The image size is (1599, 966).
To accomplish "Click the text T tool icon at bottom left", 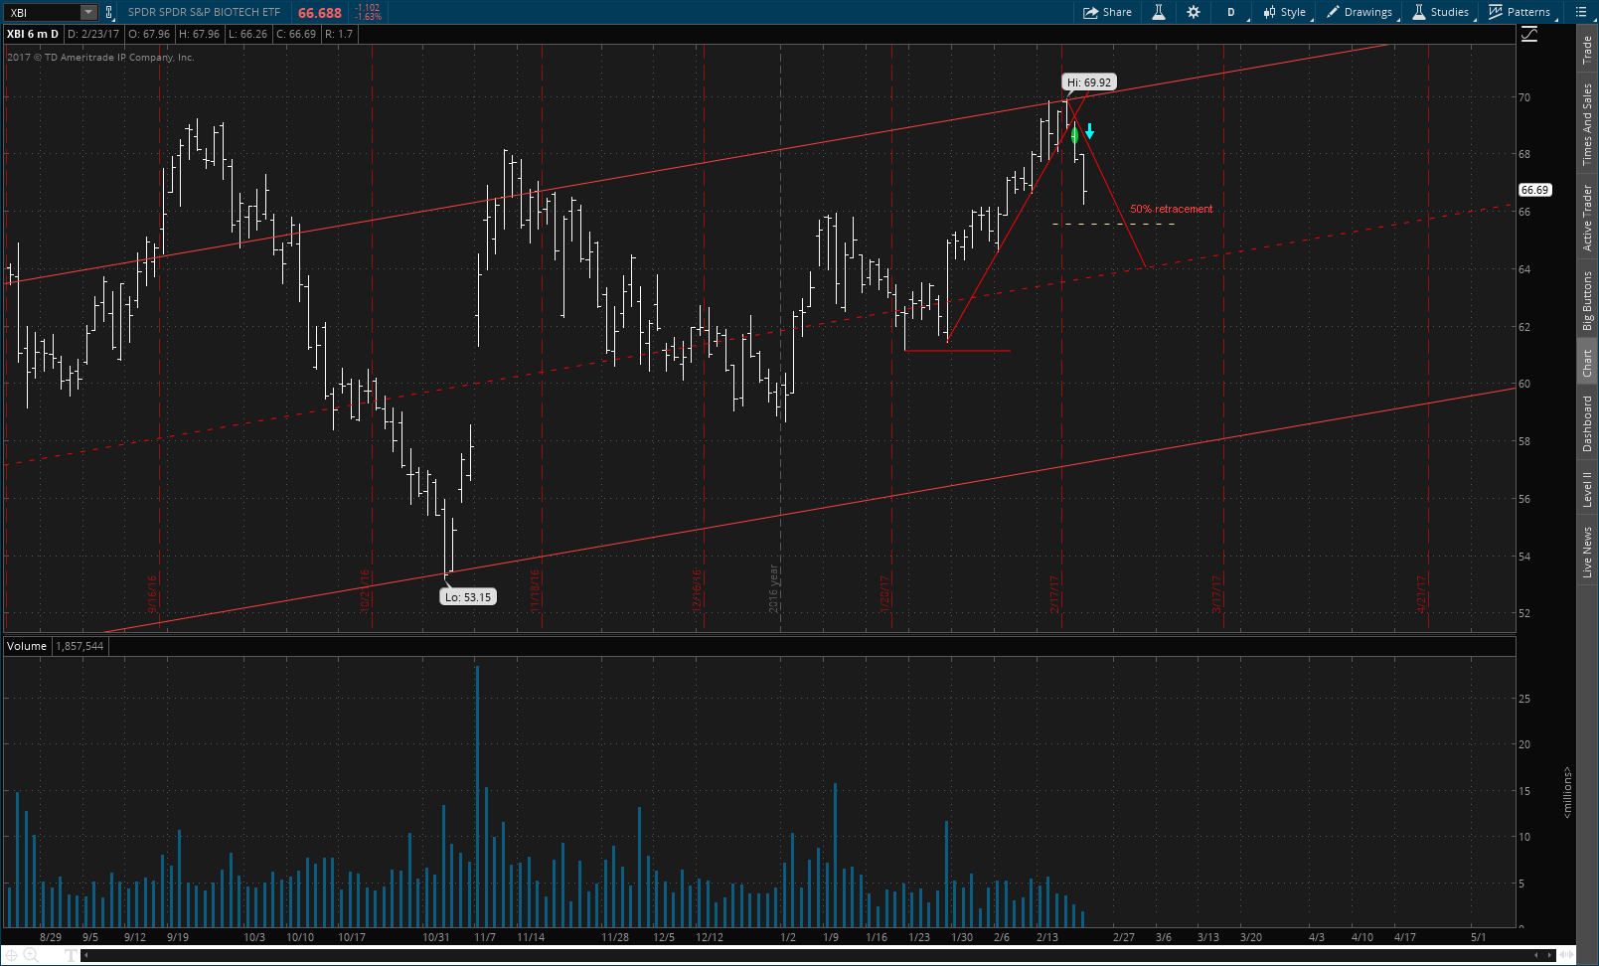I will [71, 955].
